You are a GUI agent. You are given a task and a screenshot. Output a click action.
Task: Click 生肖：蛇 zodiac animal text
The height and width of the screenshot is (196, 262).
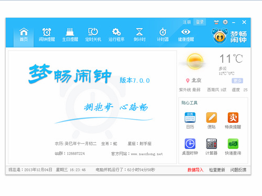coord(109,144)
